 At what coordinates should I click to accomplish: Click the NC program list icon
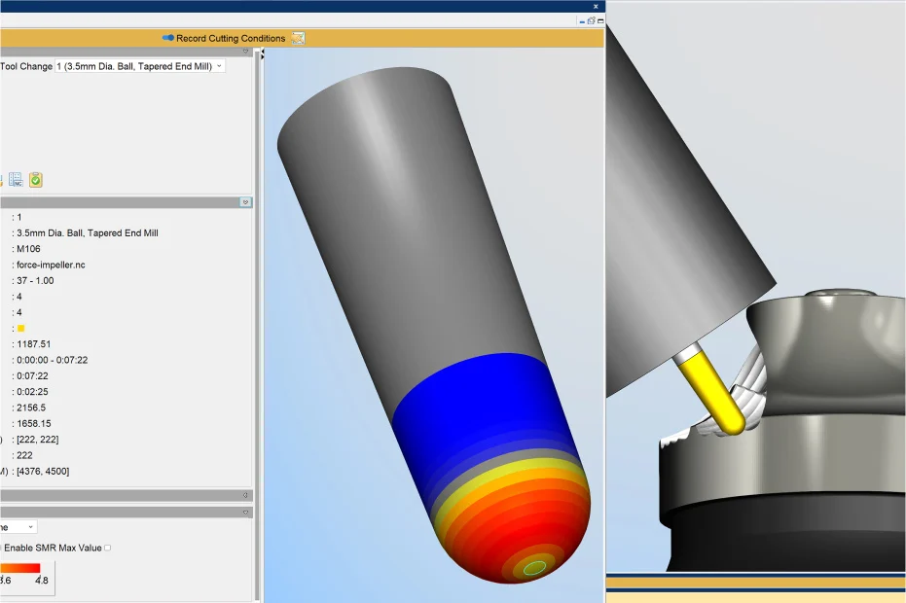[16, 180]
